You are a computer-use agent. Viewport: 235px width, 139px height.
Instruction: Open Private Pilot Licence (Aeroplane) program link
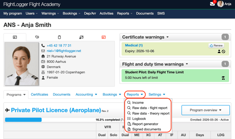coord(56,110)
